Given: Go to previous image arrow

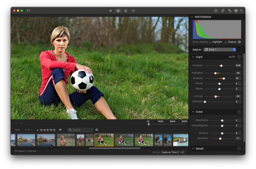Looking at the screenshot, I should (16, 123).
